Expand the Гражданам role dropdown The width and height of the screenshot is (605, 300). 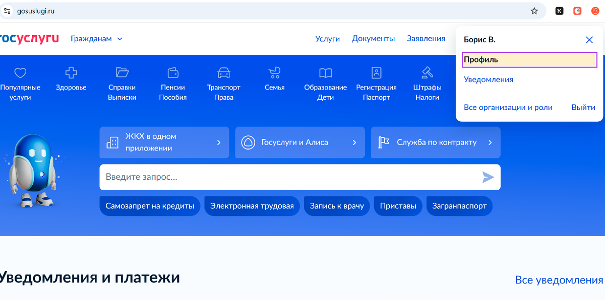(x=96, y=39)
